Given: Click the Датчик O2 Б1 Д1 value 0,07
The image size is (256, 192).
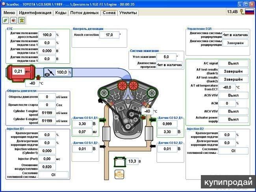Looking at the screenshot, I should point(82,132).
